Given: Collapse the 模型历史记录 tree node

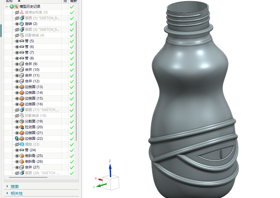Looking at the screenshot, I should click(7, 7).
